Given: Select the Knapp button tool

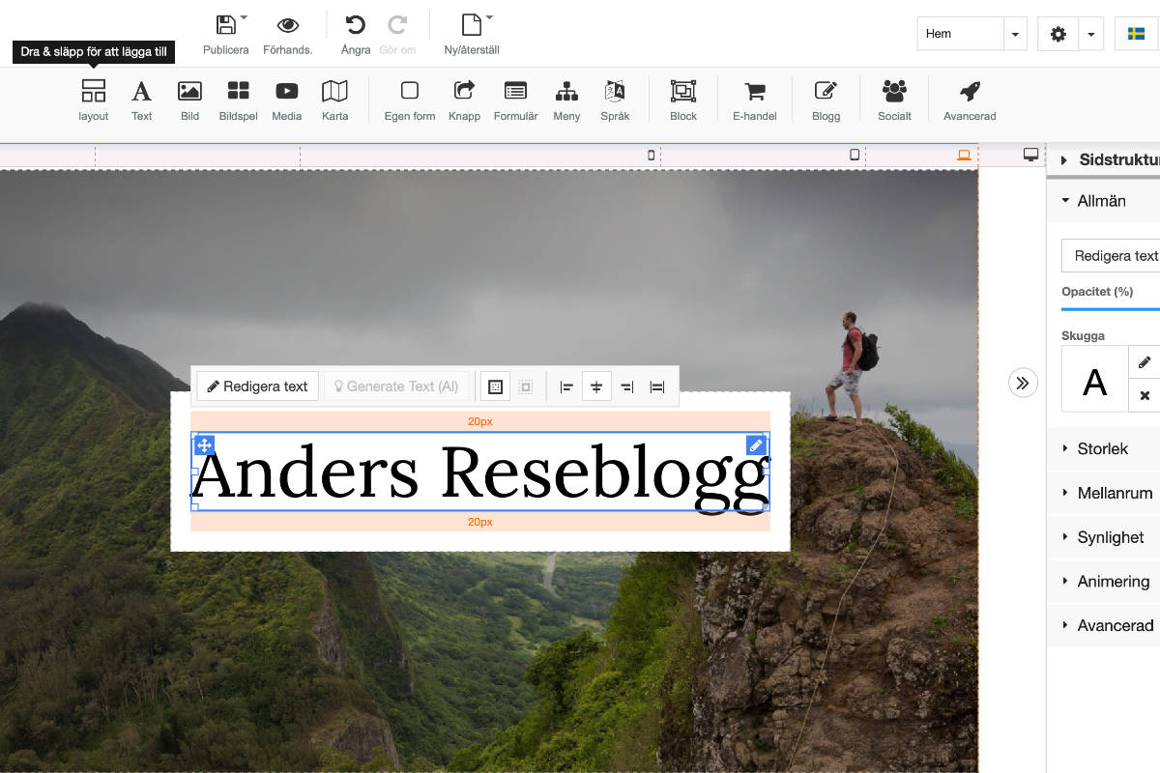Looking at the screenshot, I should pos(464,100).
